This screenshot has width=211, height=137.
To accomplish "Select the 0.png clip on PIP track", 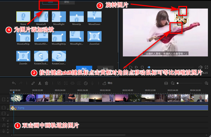I will click(x=109, y=108).
